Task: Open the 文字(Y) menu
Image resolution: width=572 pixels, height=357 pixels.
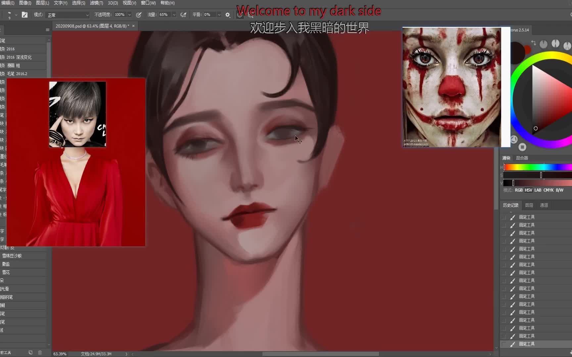Action: pyautogui.click(x=61, y=3)
